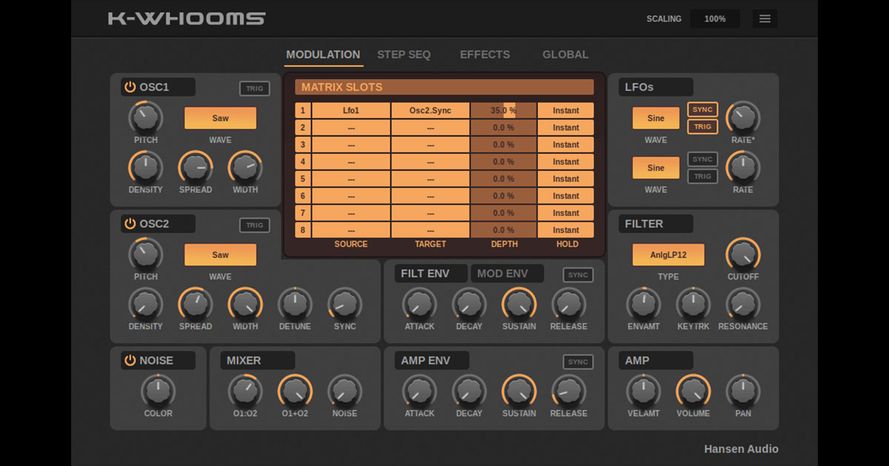Turn the Mixer Noise level knob
The height and width of the screenshot is (466, 889).
(x=344, y=392)
